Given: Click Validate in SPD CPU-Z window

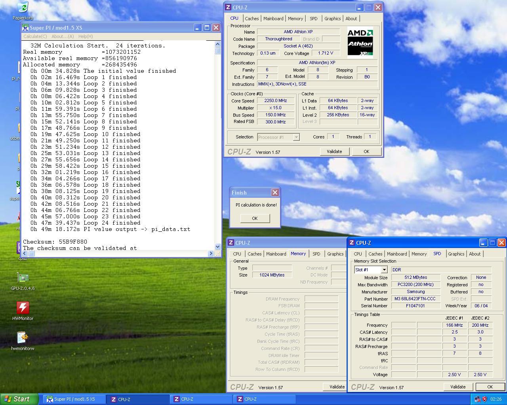Looking at the screenshot, I should pos(458,387).
